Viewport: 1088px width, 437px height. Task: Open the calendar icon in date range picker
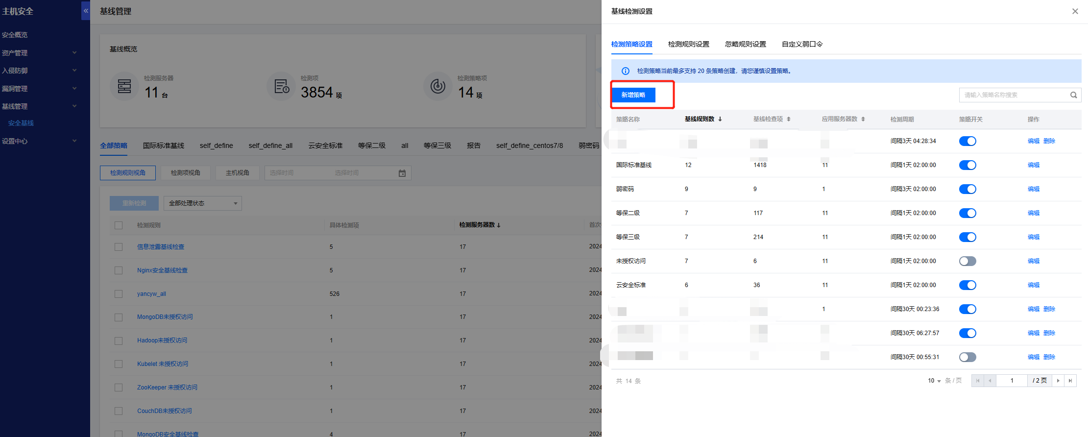(x=402, y=173)
